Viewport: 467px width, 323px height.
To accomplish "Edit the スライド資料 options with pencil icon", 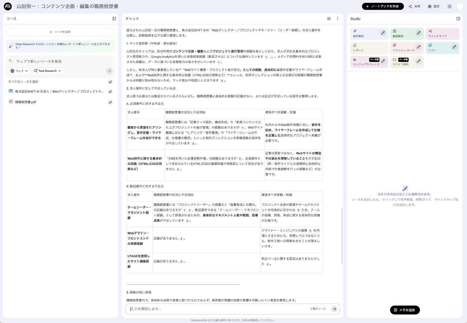I will click(419, 62).
